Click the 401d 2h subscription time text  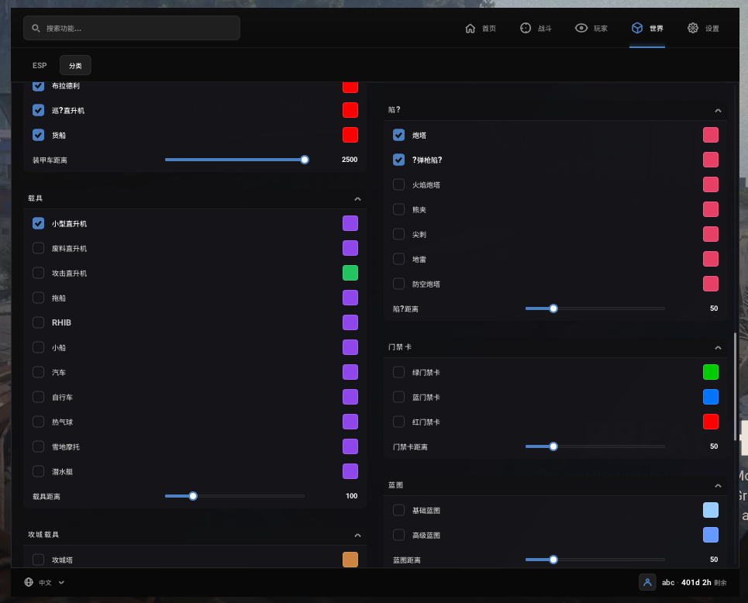[696, 583]
